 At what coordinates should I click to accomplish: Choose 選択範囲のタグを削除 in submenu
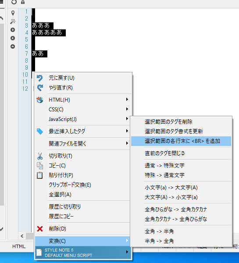[181, 122]
